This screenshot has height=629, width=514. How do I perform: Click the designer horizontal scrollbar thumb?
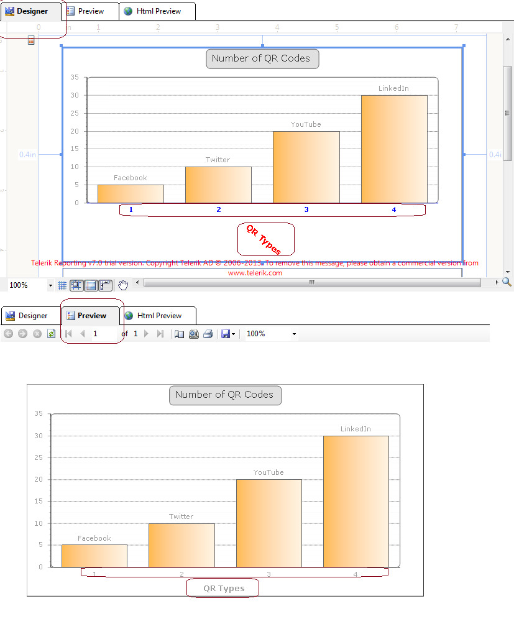[312, 282]
